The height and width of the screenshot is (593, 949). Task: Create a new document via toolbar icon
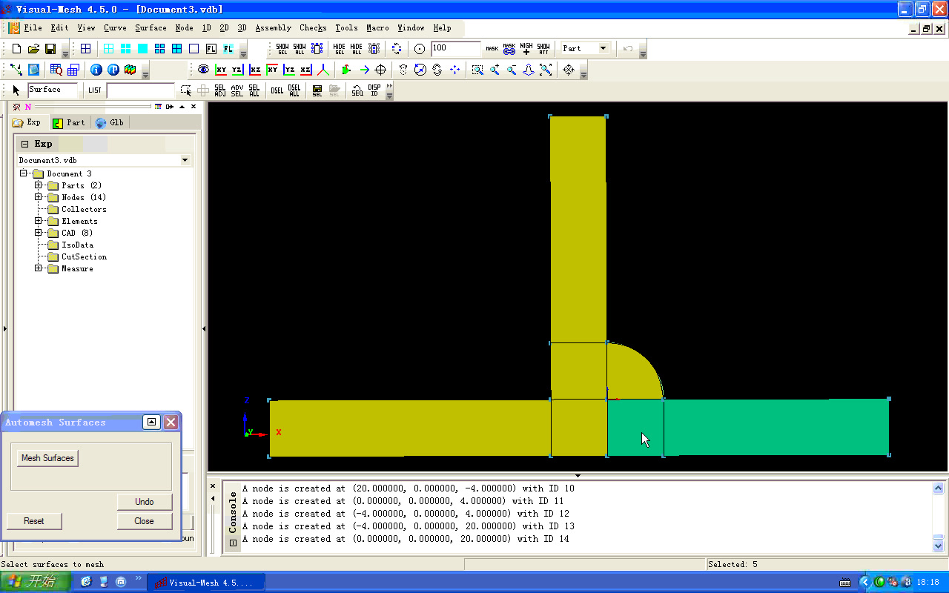click(x=16, y=49)
